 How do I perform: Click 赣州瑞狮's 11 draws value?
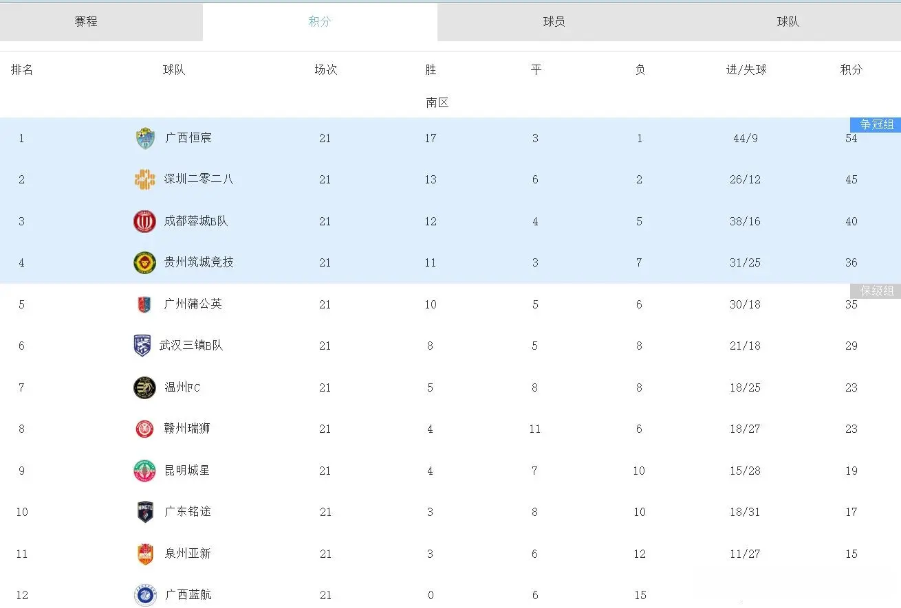pyautogui.click(x=535, y=429)
